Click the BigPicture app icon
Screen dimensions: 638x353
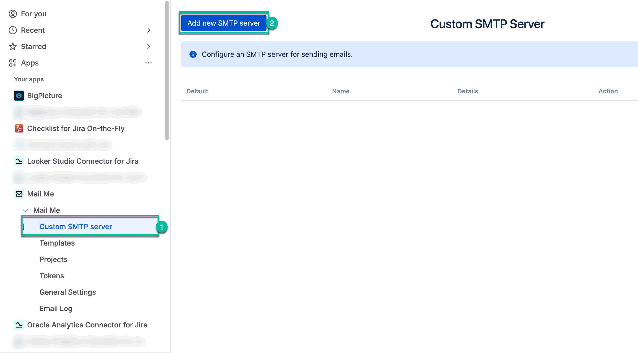19,96
